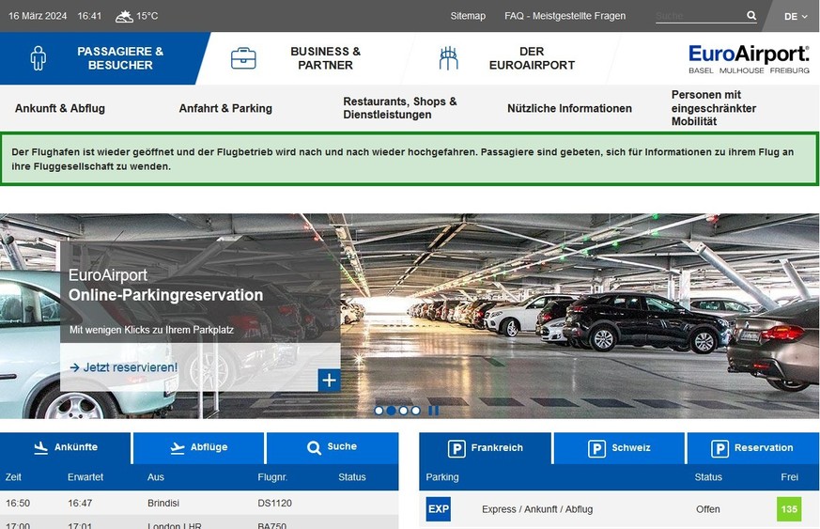Click the London LHR flight row
Image resolution: width=820 pixels, height=529 pixels.
pyautogui.click(x=199, y=522)
